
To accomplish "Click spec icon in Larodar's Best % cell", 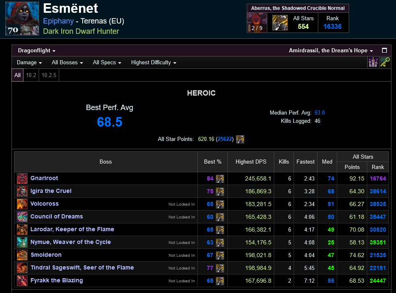I will (x=220, y=230).
